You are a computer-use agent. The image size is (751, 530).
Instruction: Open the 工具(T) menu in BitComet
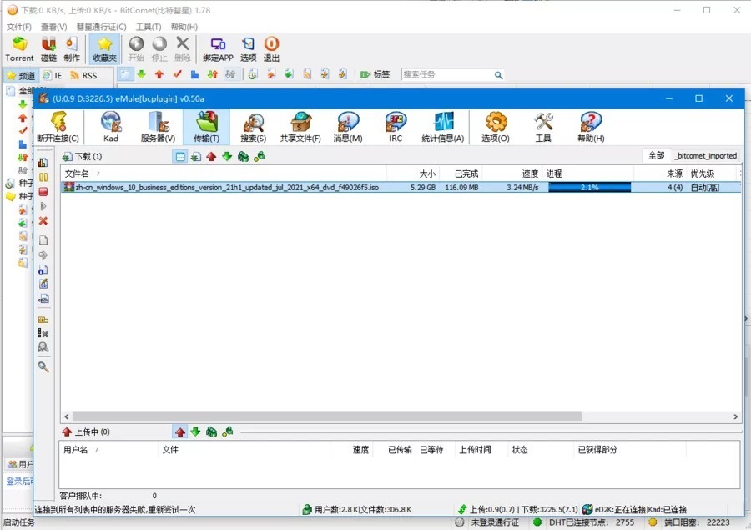[149, 27]
